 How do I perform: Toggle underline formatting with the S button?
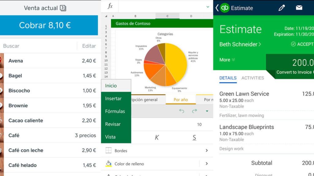pyautogui.click(x=194, y=138)
